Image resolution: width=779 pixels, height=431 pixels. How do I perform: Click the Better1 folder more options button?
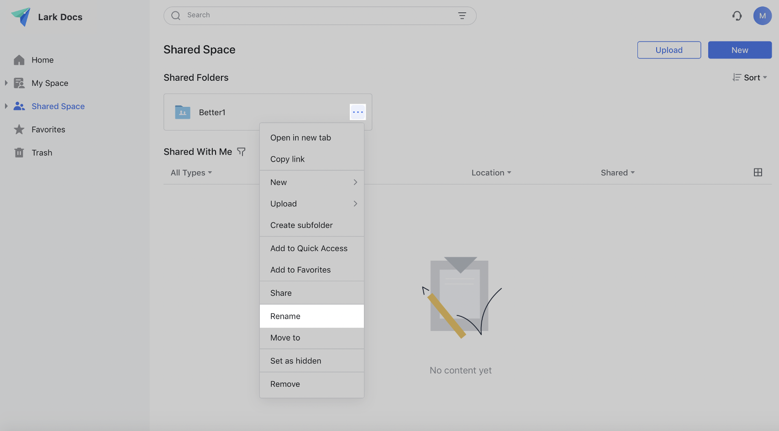pos(358,112)
